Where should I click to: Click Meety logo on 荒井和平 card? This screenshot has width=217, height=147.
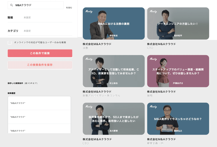tap(153, 11)
